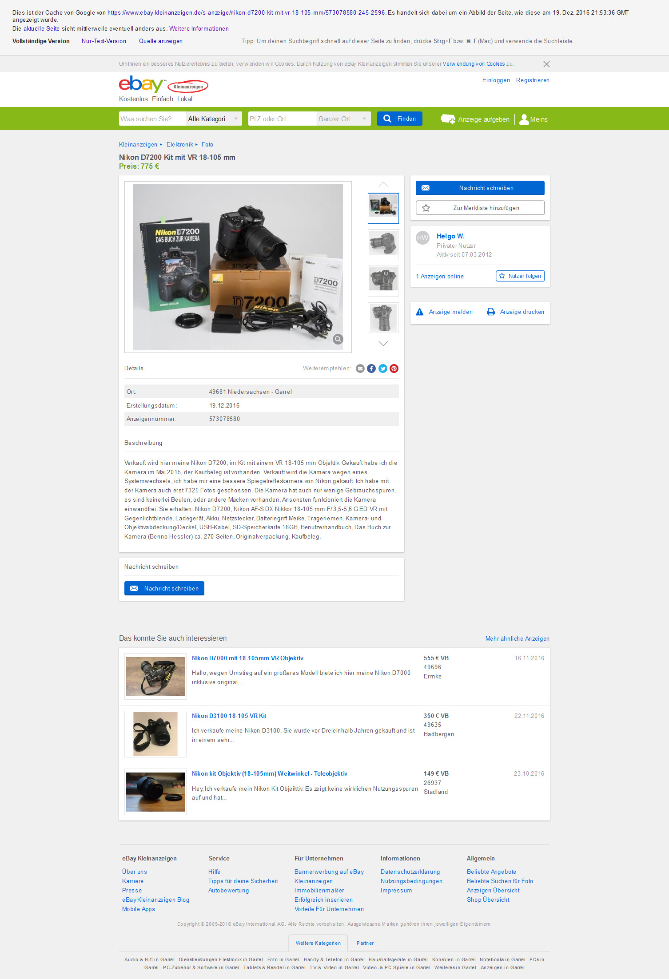Open Nur-Text-Version of Google cache
The height and width of the screenshot is (979, 669).
[x=104, y=41]
